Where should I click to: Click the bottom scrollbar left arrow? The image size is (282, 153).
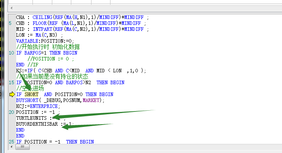click(x=11, y=147)
